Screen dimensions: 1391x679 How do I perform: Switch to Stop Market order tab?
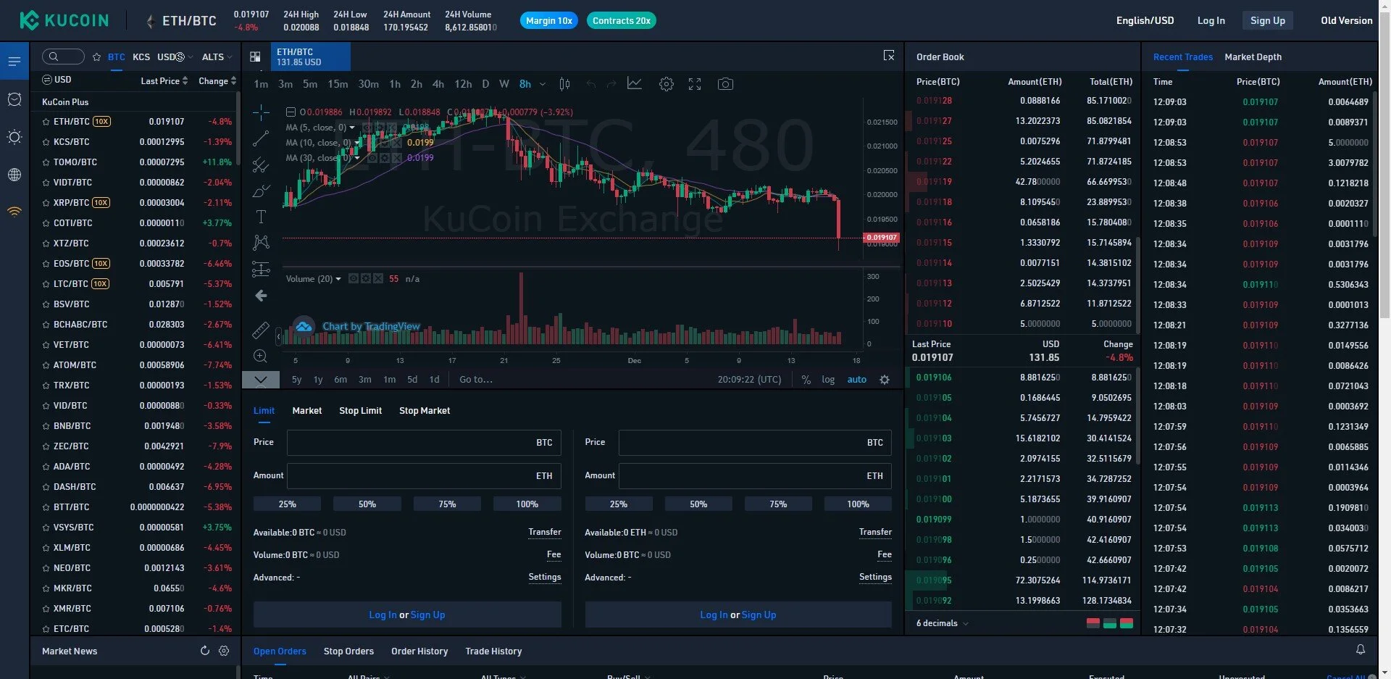coord(425,411)
